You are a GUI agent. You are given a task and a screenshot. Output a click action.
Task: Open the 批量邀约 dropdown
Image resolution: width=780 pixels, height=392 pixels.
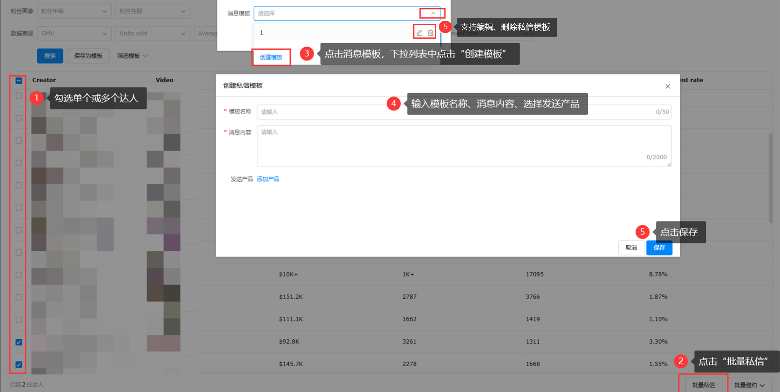pyautogui.click(x=749, y=385)
